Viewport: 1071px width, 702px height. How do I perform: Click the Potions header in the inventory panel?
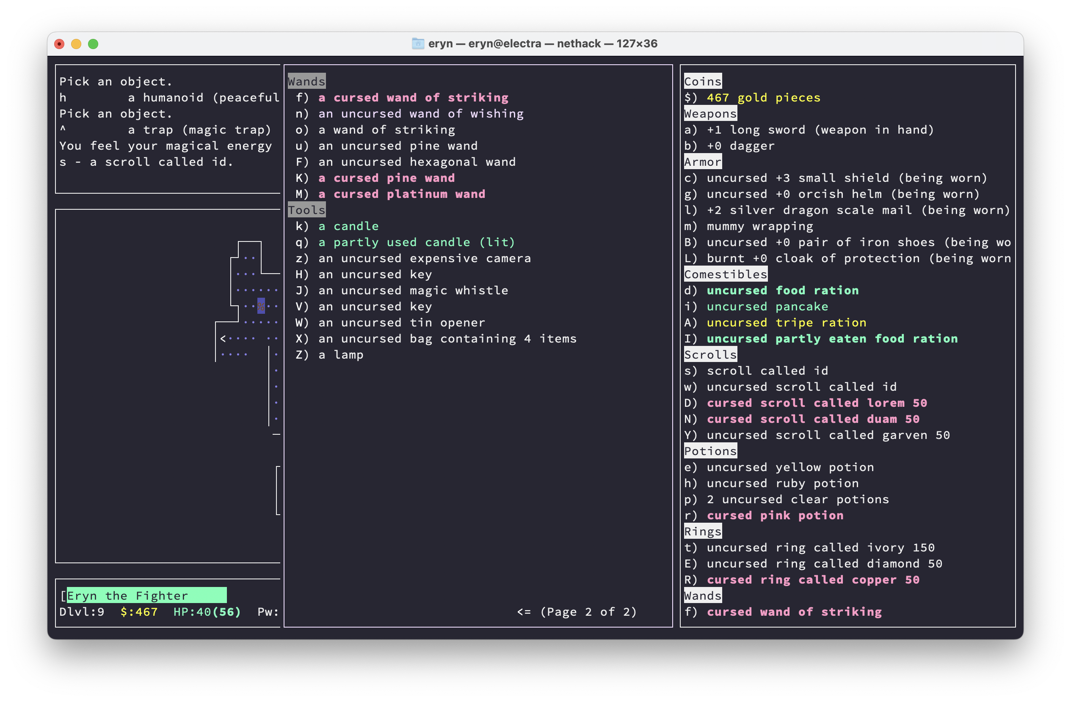(710, 451)
